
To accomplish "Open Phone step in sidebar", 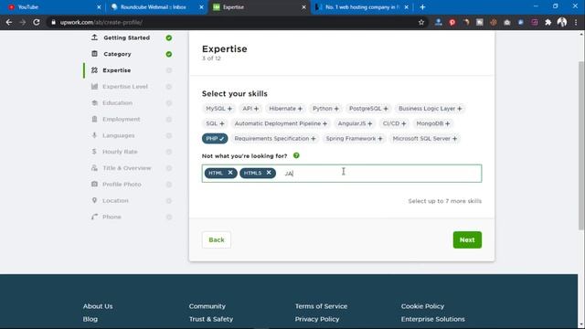I will (x=112, y=218).
